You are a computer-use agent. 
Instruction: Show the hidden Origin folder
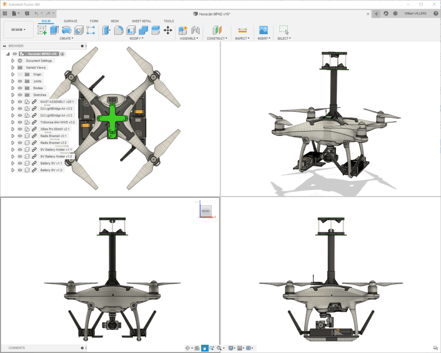pyautogui.click(x=20, y=74)
